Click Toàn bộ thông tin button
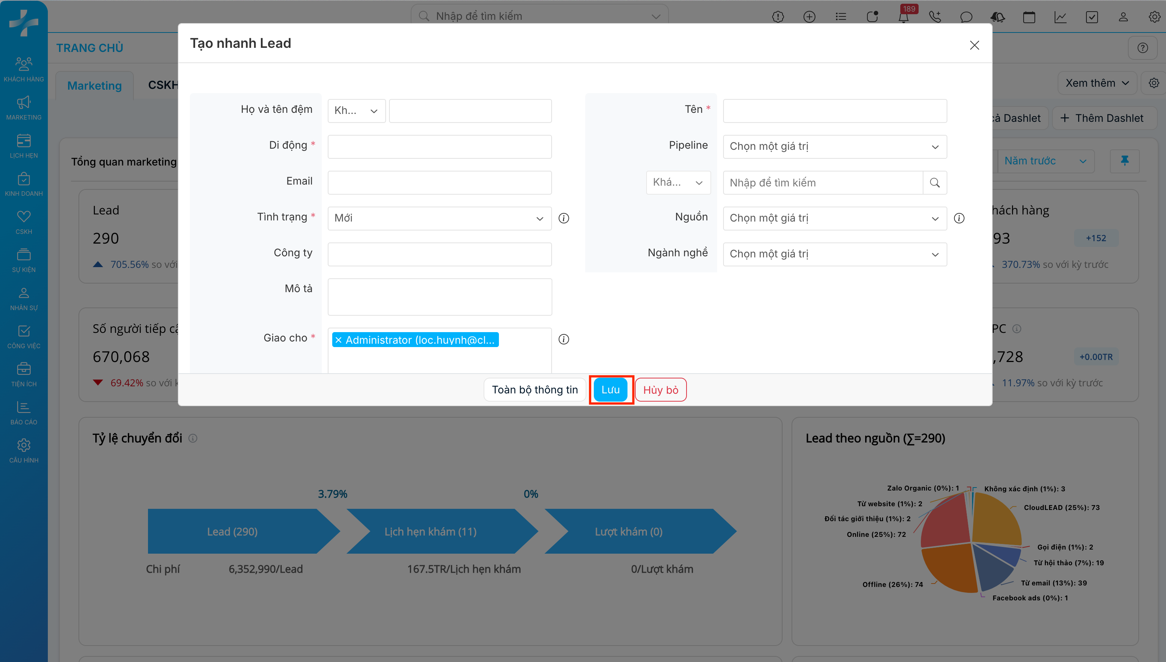This screenshot has width=1166, height=662. pyautogui.click(x=534, y=390)
